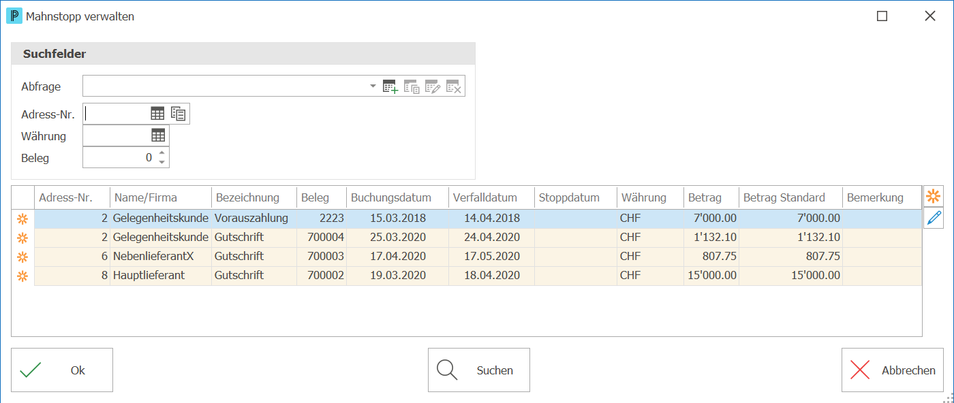The height and width of the screenshot is (403, 954).
Task: Click the star marker on the Hauptlieferant row
Action: coord(22,276)
